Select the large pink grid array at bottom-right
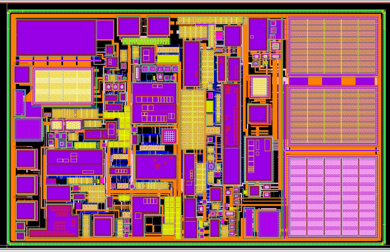390x252 pixels. tap(332, 196)
